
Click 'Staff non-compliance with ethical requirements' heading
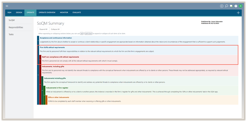click(60, 57)
